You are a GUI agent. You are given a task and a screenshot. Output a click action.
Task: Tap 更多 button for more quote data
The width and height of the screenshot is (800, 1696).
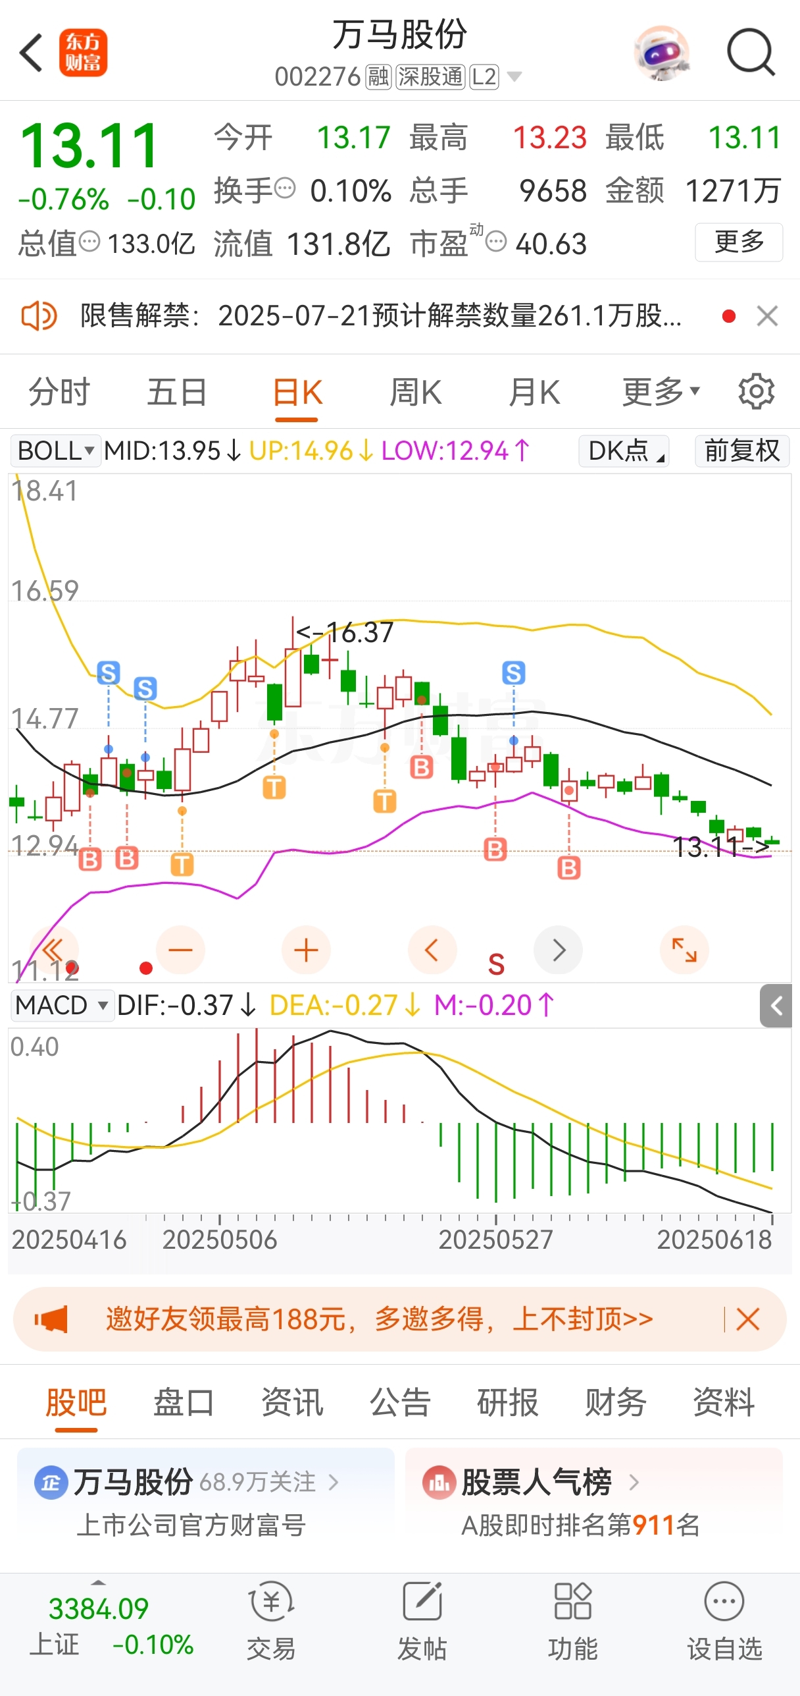739,242
